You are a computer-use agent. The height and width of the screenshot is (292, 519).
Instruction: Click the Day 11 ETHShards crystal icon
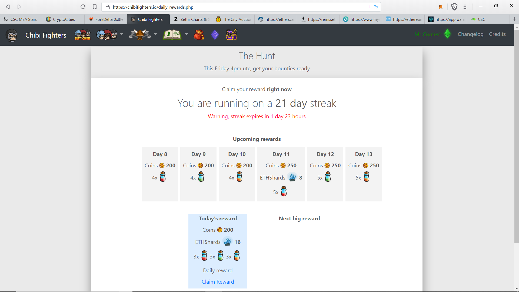[292, 177]
